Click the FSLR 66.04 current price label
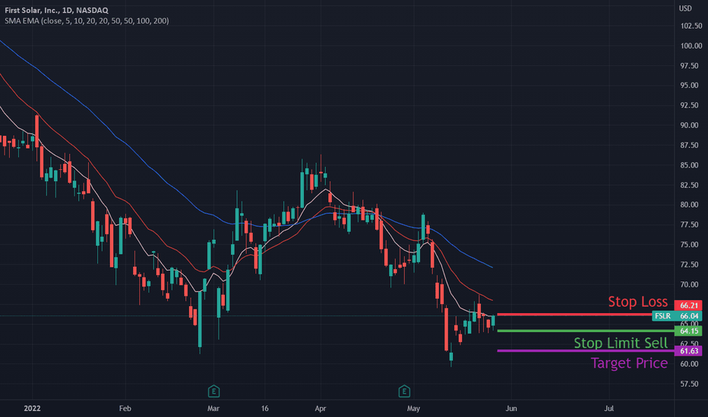Viewport: 708px width, 417px height. tap(677, 316)
